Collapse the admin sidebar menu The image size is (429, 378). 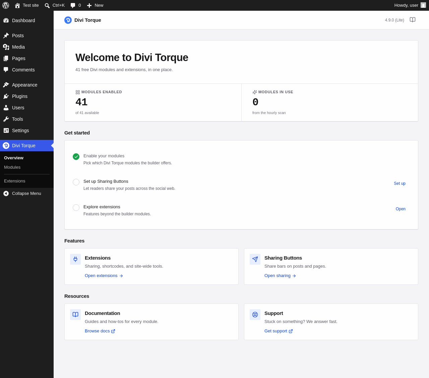click(x=27, y=194)
